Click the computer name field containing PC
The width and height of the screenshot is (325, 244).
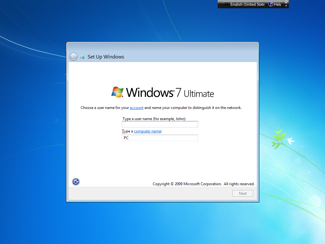(x=160, y=138)
